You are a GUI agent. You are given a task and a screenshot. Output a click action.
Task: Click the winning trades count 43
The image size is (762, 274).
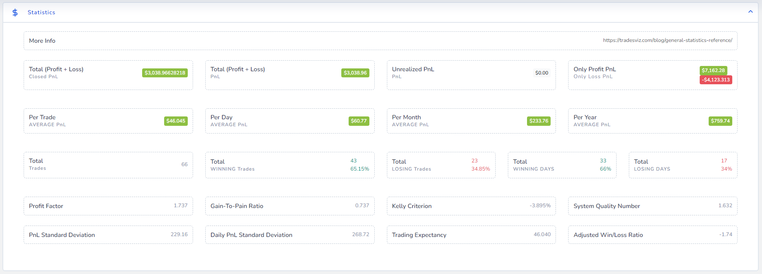point(354,161)
